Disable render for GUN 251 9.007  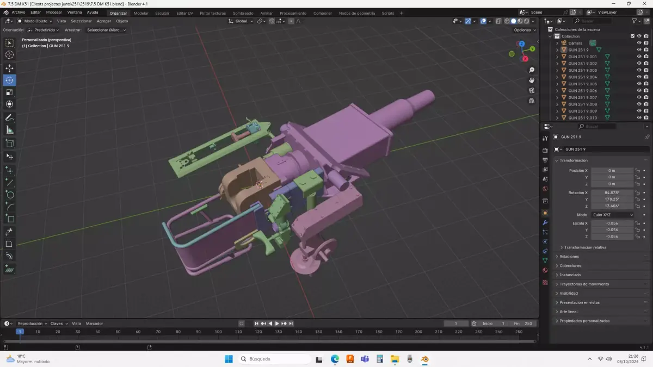pos(646,97)
